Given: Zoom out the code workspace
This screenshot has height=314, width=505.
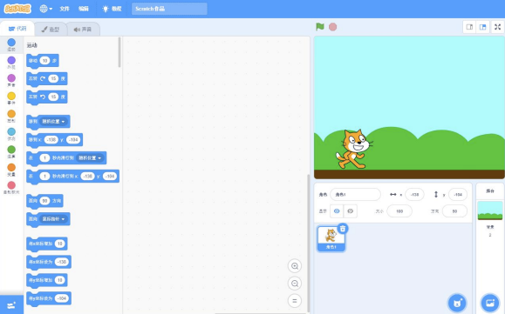Looking at the screenshot, I should [x=295, y=284].
